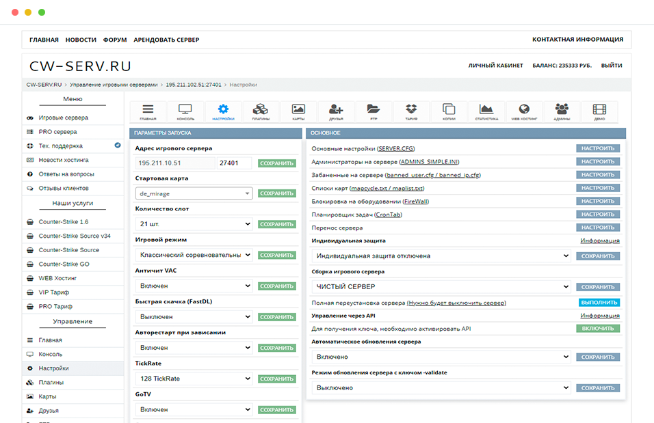Select Counter-Strike GO in the sidebar menu
Screen dimensions: 654x423
coord(64,264)
